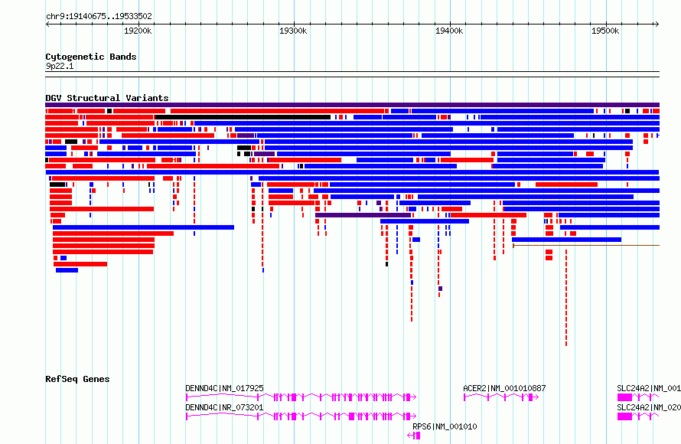Select the SLC24A2 NM_020 transcript glyph

pos(638,416)
